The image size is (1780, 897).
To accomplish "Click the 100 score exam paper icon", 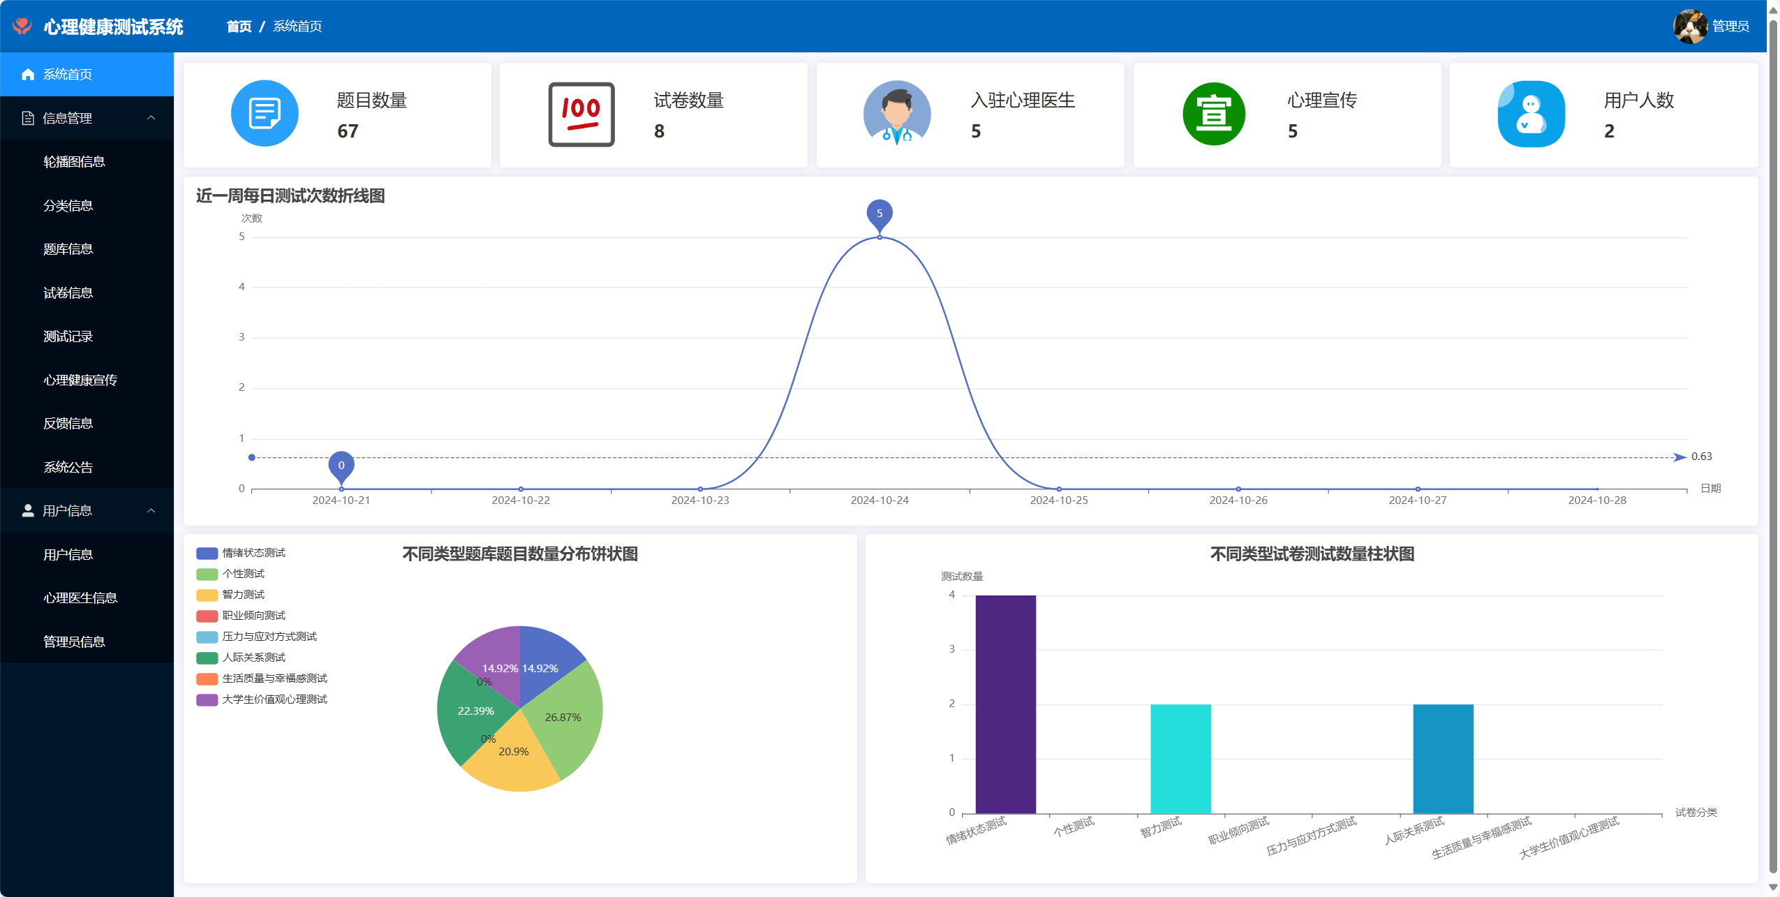I will point(581,114).
